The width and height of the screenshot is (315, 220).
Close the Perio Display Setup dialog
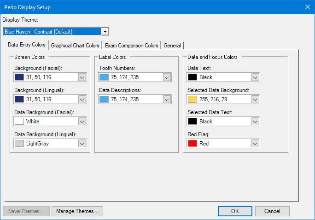coord(307,7)
